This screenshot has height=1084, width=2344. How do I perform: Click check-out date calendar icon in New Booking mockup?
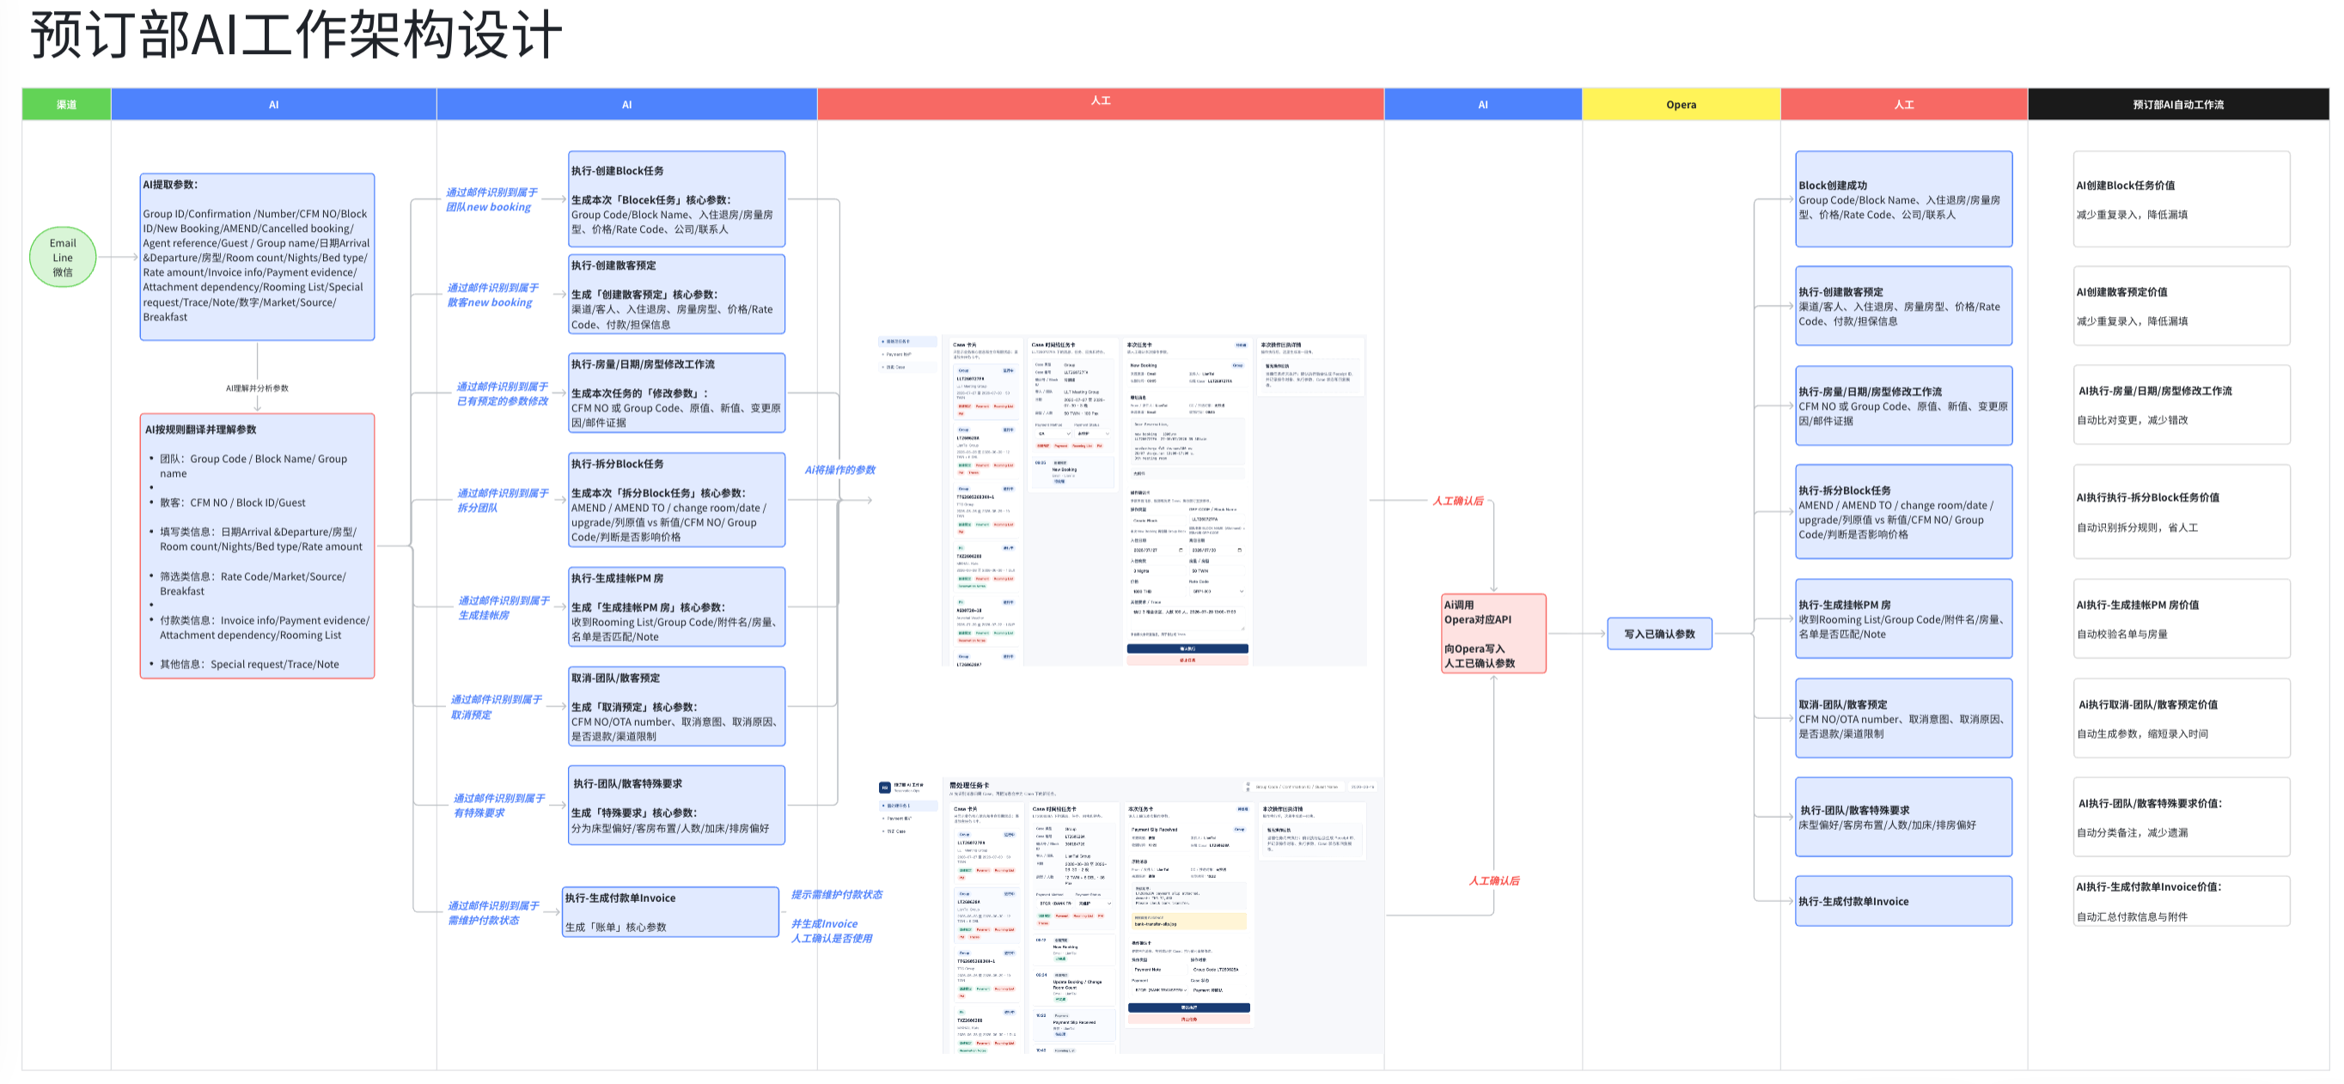pos(1239,551)
